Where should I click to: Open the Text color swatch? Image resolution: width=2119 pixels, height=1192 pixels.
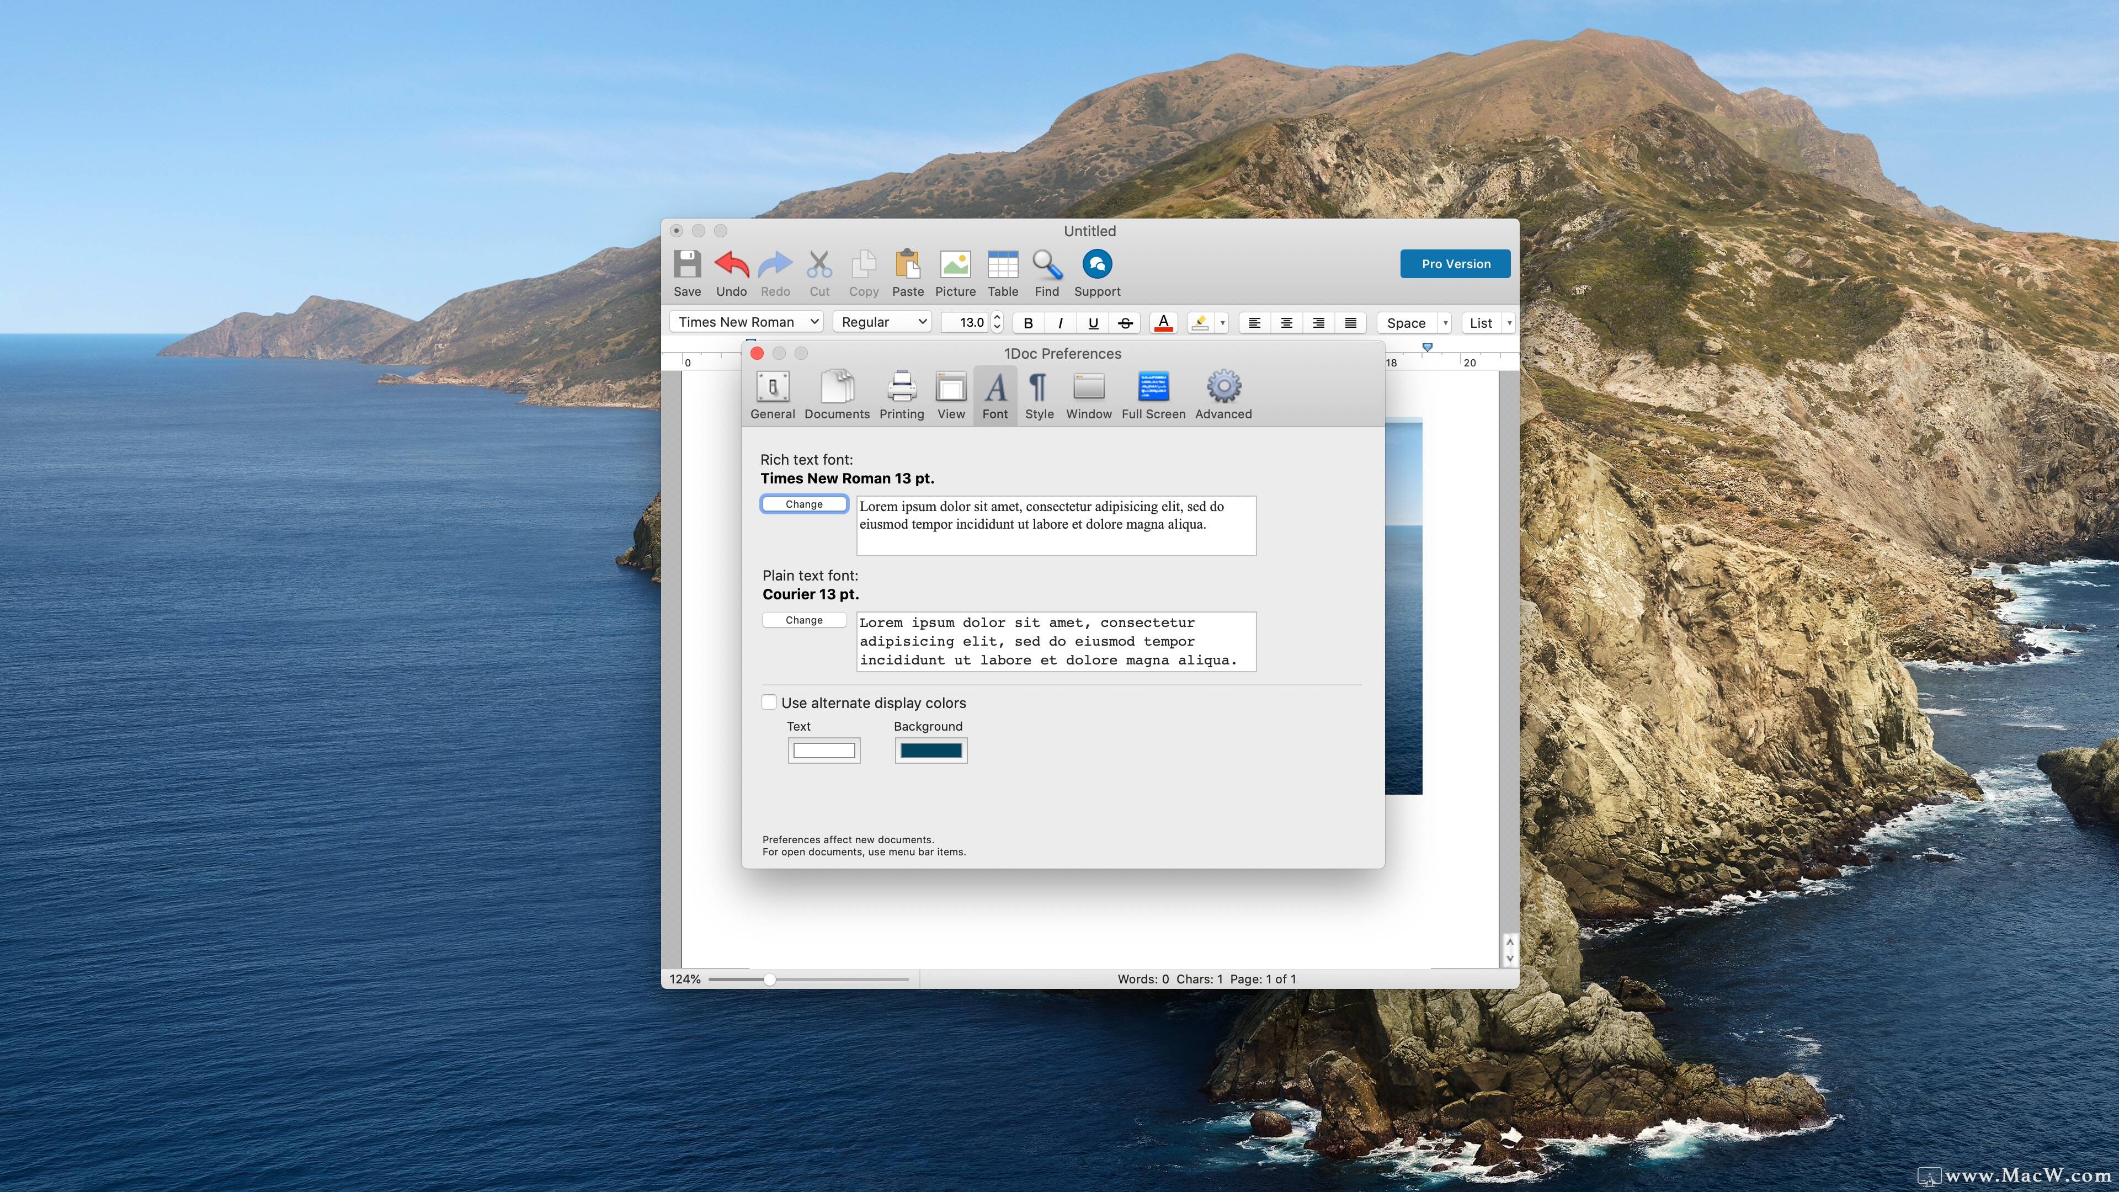click(x=824, y=751)
